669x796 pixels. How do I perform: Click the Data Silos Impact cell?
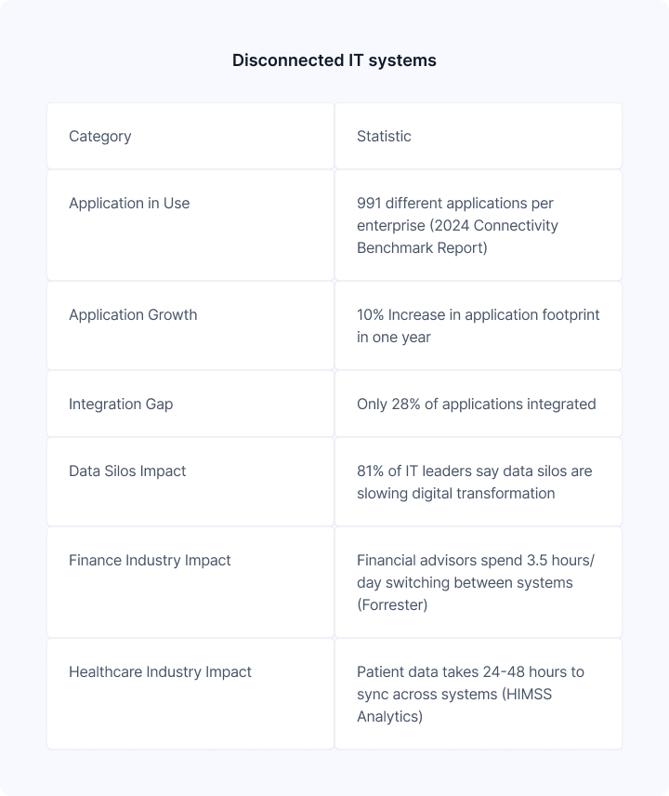pyautogui.click(x=190, y=483)
